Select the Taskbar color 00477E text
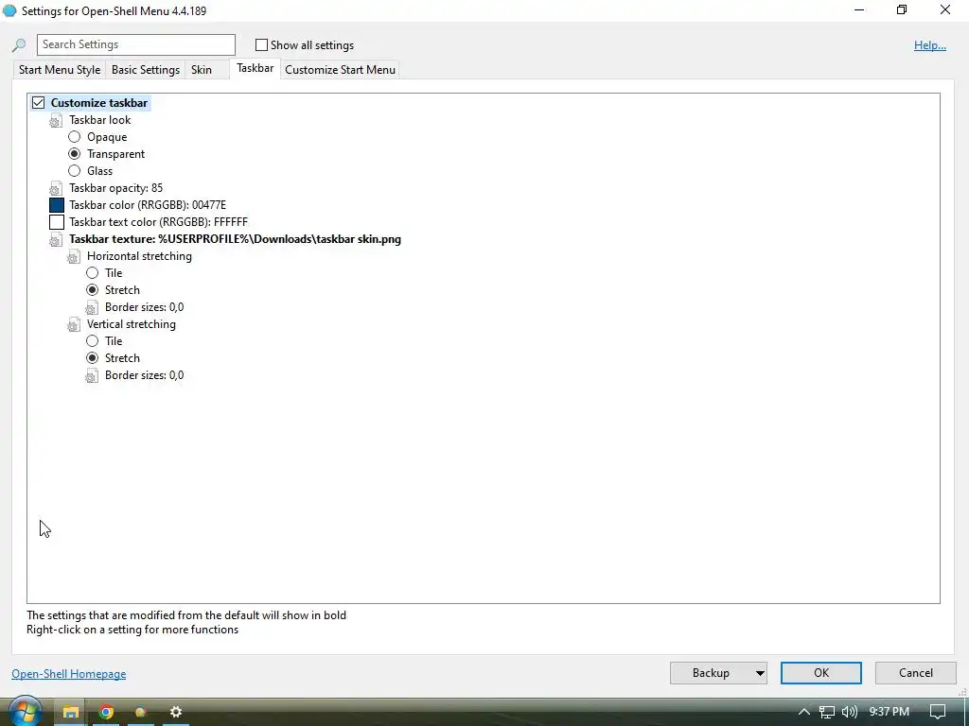Viewport: 969px width, 726px height. point(148,205)
